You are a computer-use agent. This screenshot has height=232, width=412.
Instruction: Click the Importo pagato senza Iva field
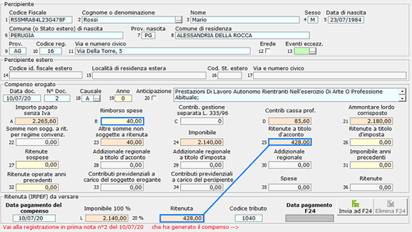click(37, 121)
